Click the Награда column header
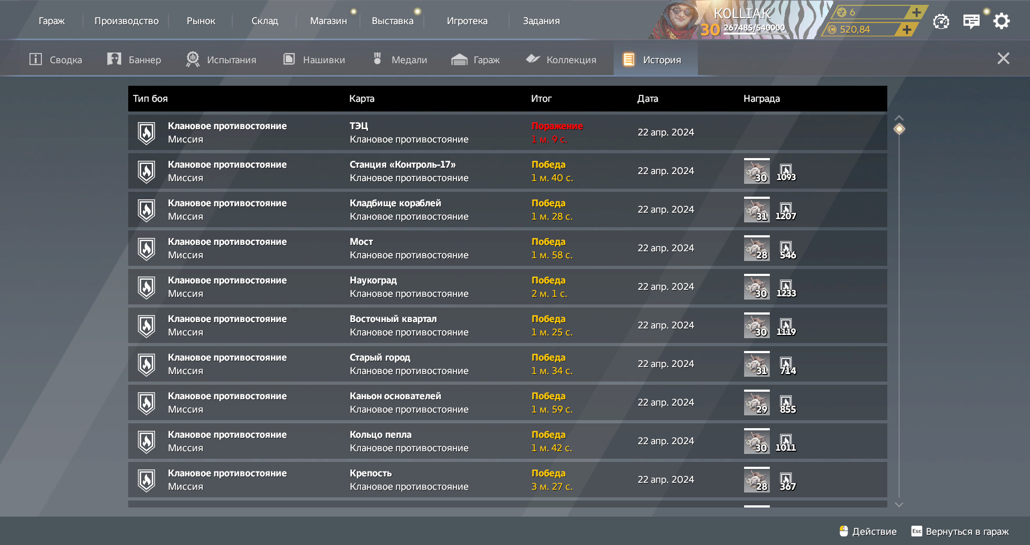The image size is (1030, 545). point(761,99)
